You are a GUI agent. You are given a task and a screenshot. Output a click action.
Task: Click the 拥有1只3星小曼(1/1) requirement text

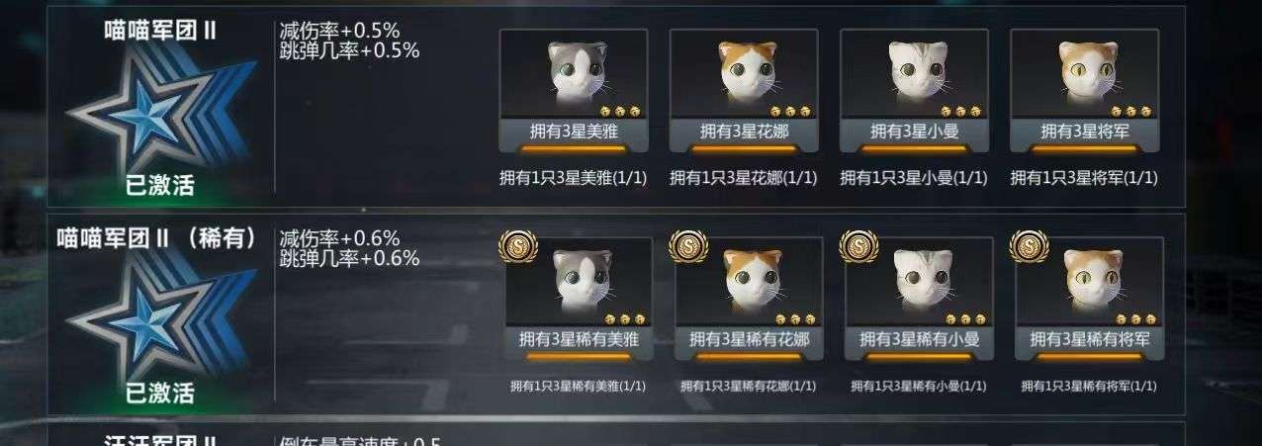(914, 178)
